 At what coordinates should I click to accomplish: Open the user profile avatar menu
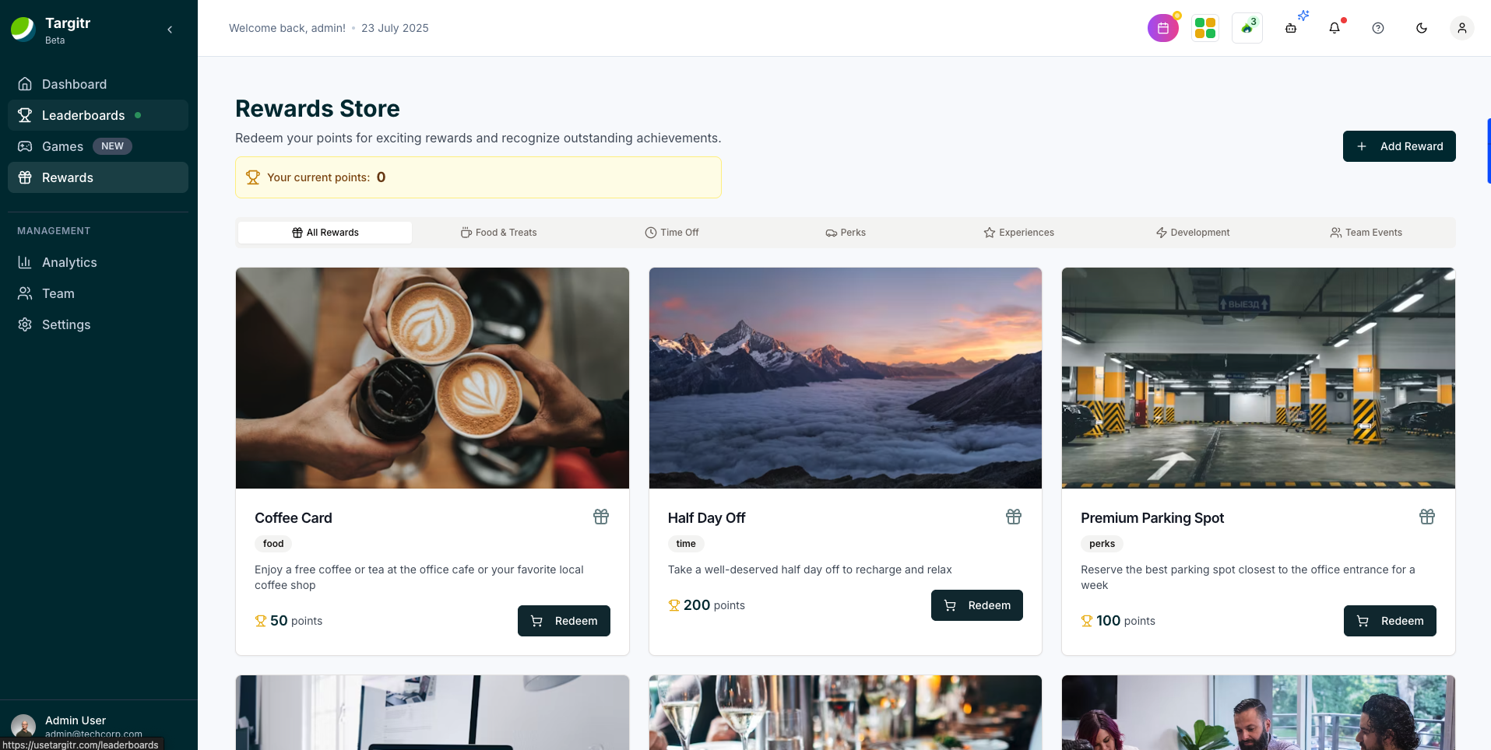1462,28
